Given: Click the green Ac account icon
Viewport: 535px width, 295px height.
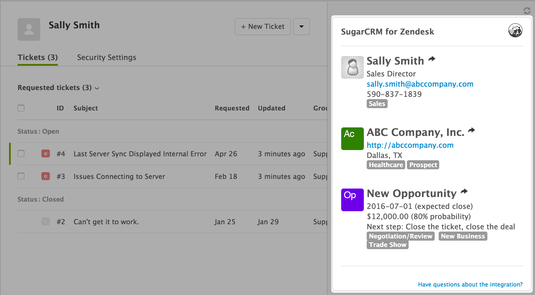Looking at the screenshot, I should click(352, 139).
